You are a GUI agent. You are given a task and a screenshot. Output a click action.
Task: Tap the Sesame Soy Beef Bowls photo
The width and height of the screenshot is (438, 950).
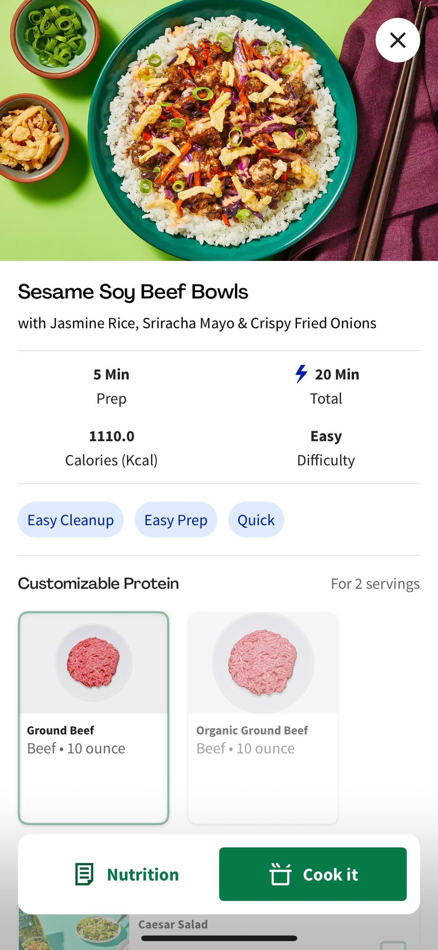tap(219, 130)
